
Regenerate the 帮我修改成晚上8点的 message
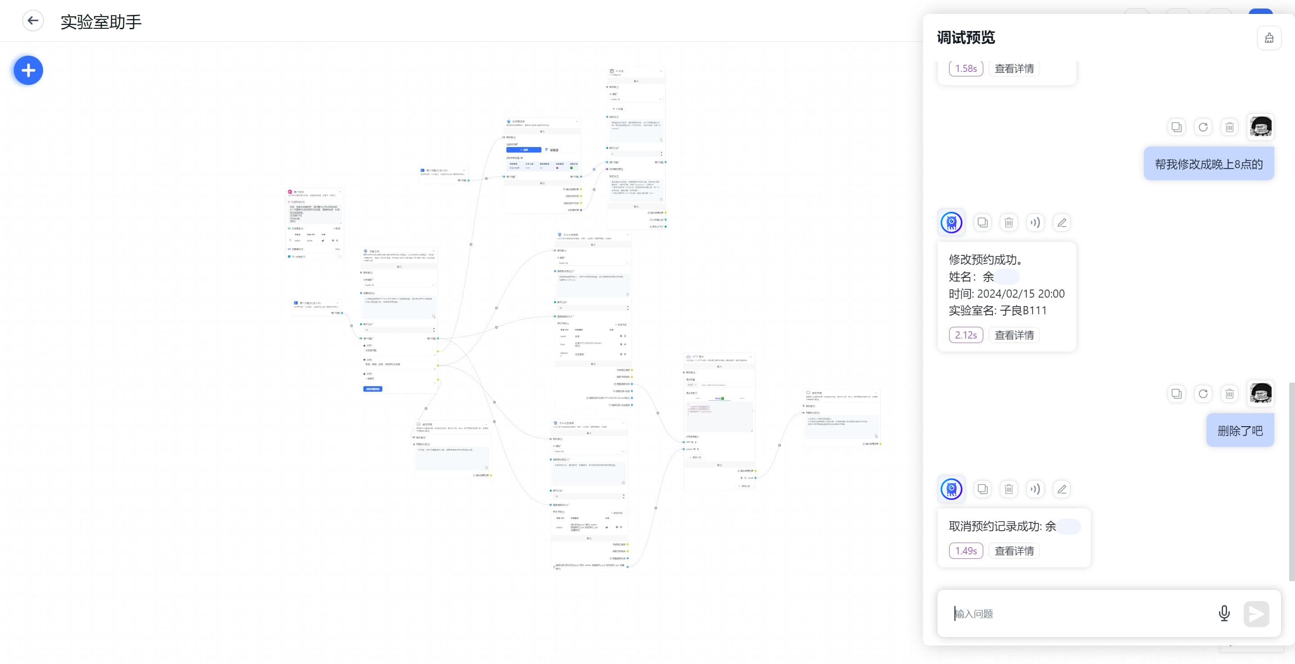tap(1203, 127)
